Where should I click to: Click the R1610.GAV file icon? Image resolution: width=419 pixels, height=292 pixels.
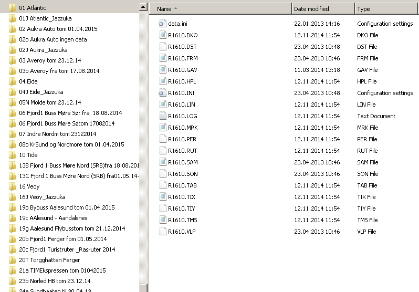coord(163,69)
